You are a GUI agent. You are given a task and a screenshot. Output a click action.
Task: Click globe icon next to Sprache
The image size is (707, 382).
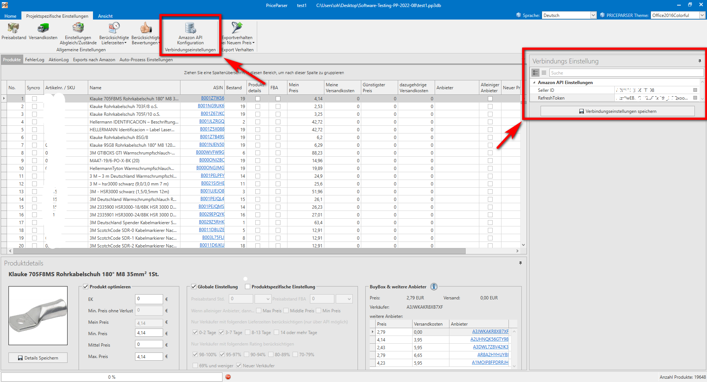click(x=518, y=15)
